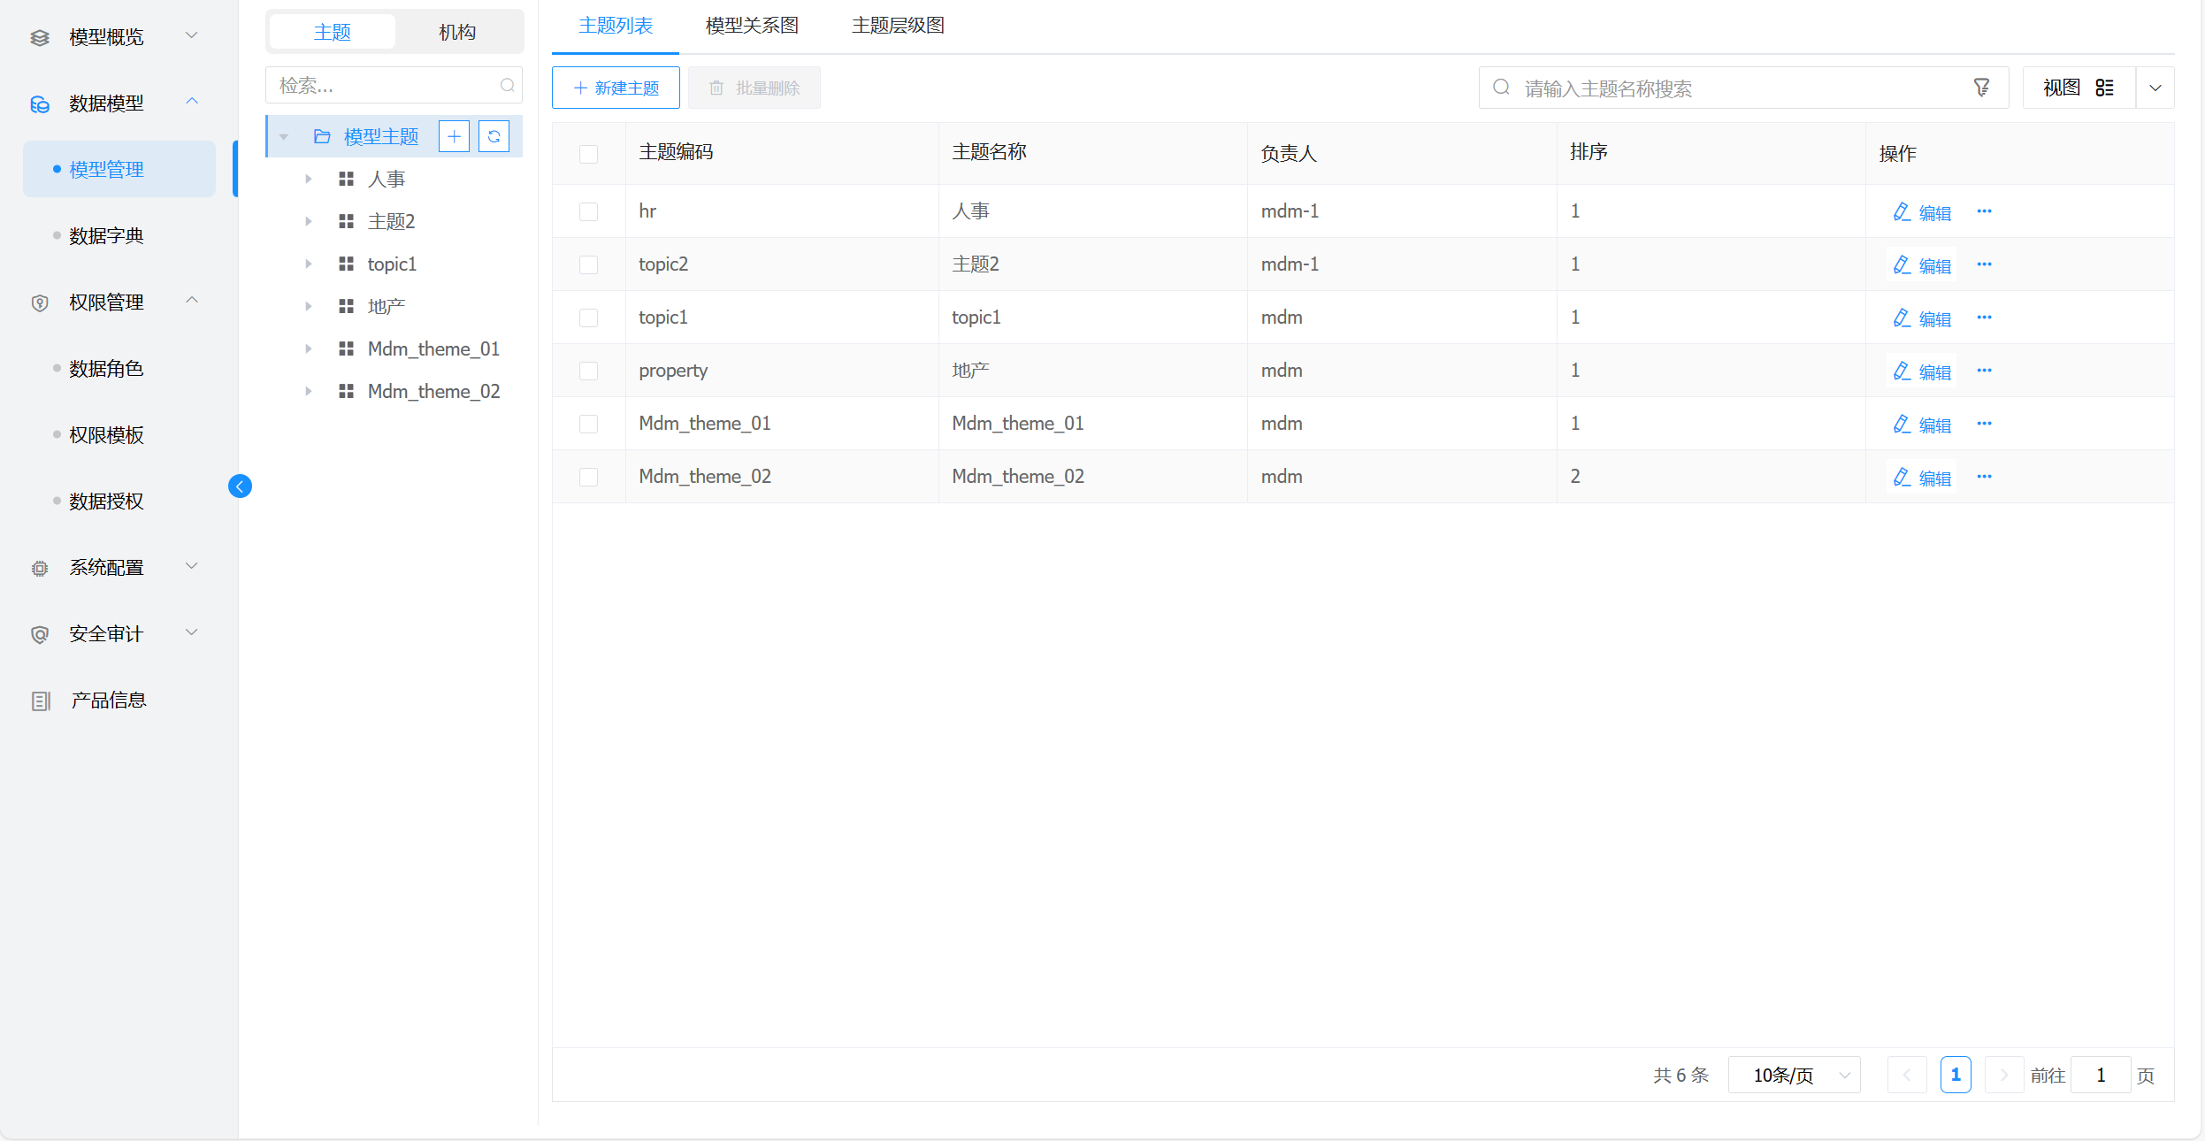
Task: Select the property row checkbox
Action: pos(588,371)
